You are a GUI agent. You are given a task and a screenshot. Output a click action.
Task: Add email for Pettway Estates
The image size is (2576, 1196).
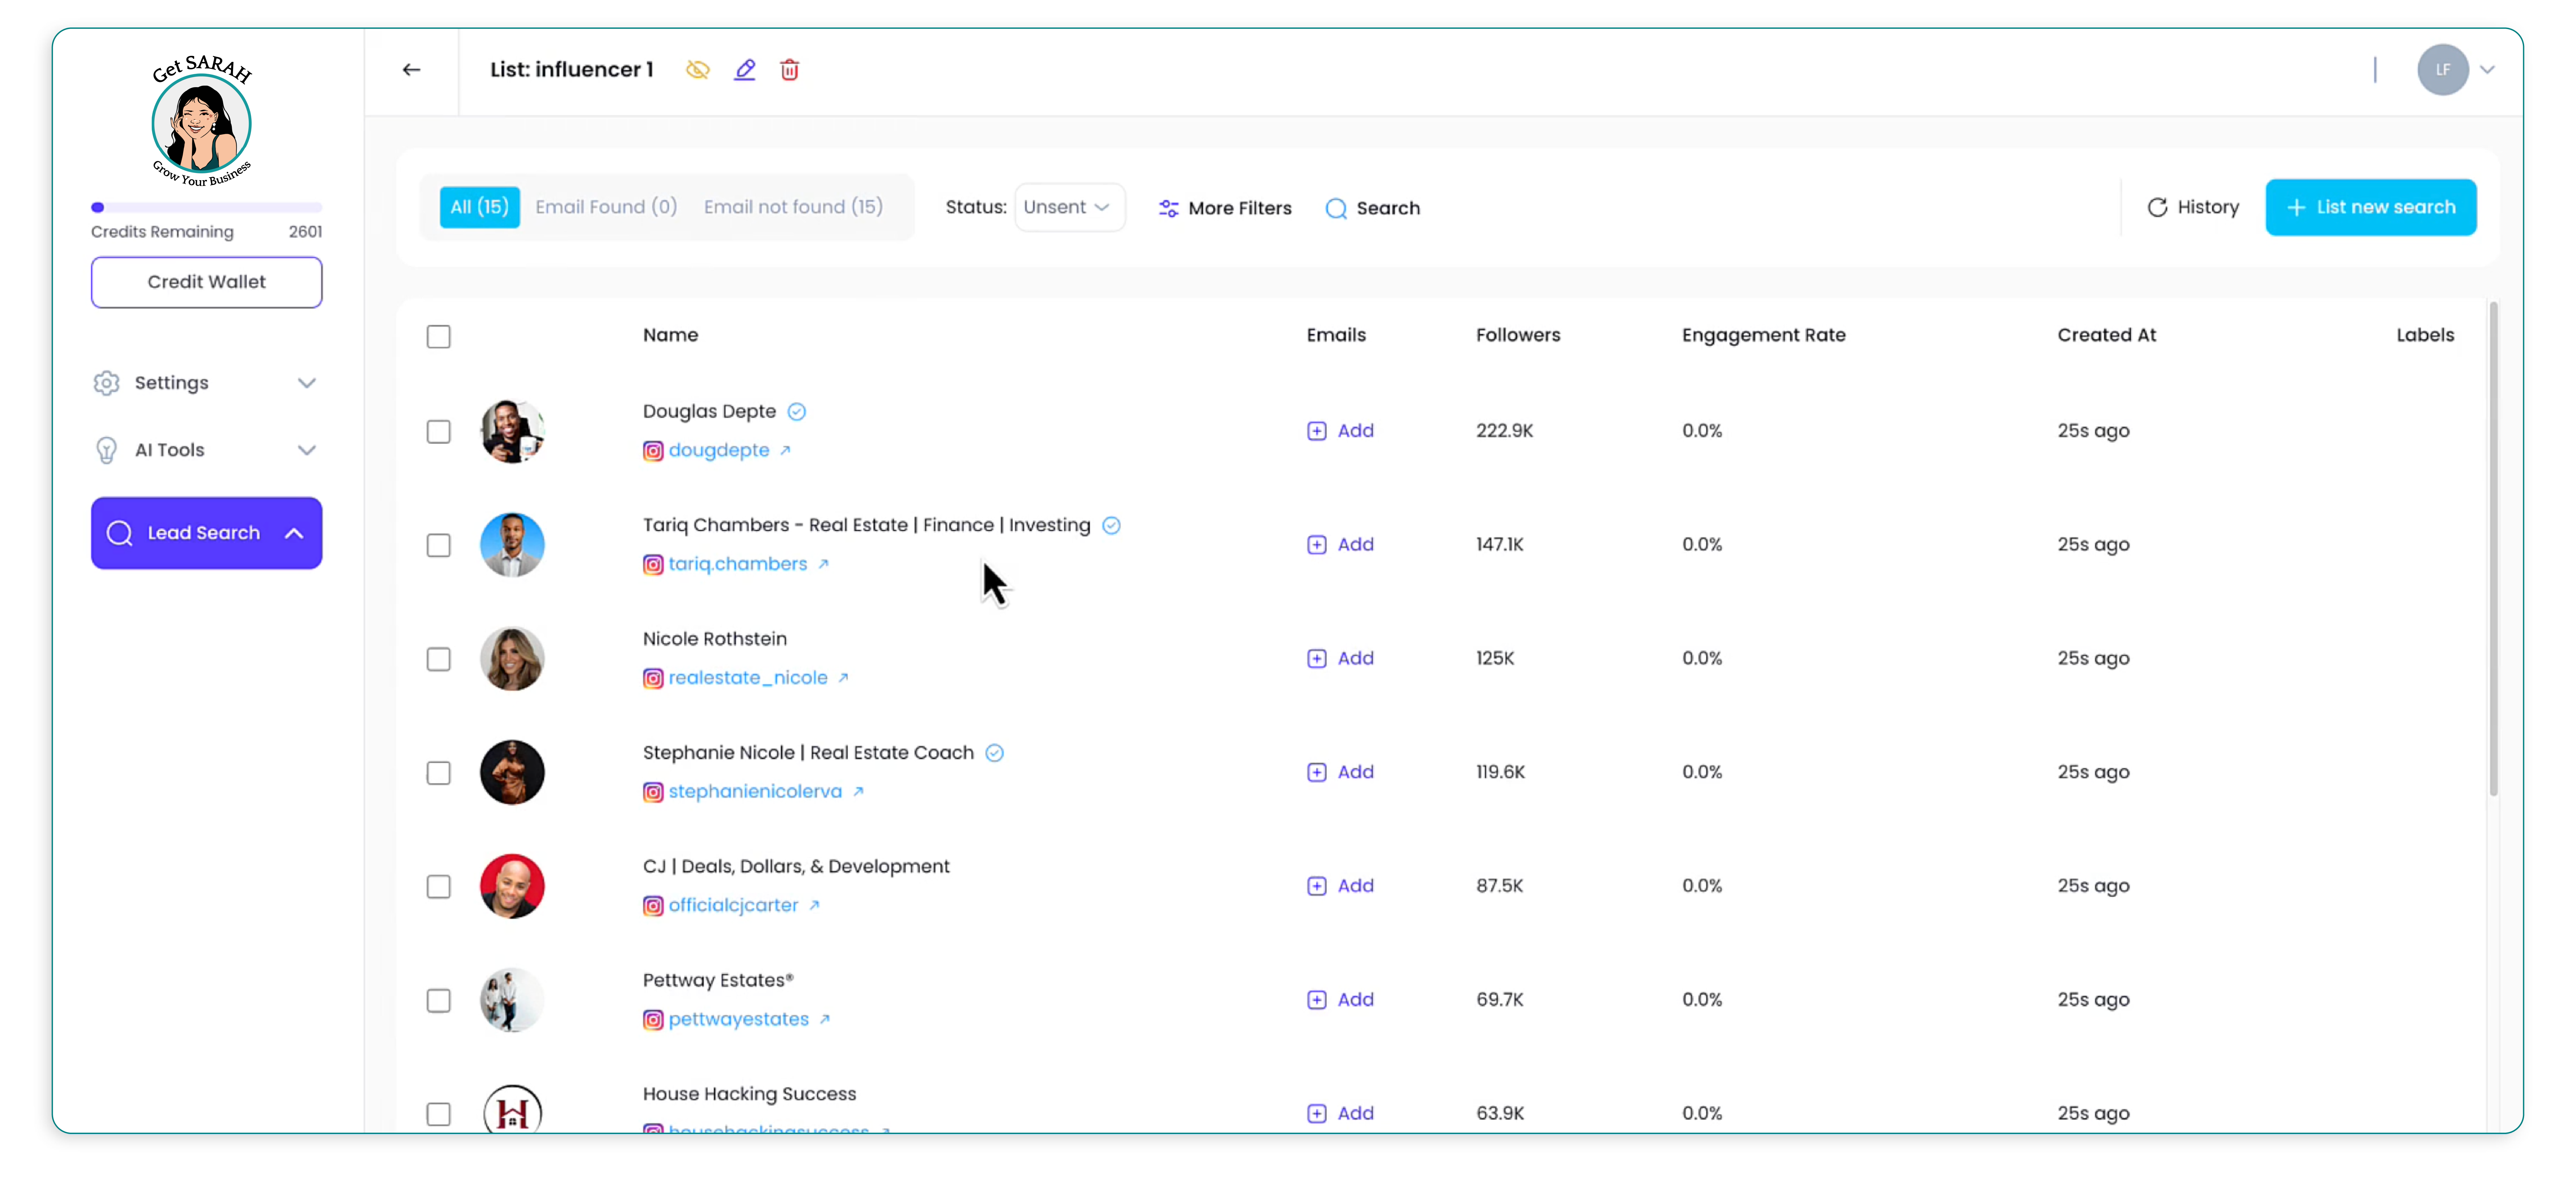1341,1000
